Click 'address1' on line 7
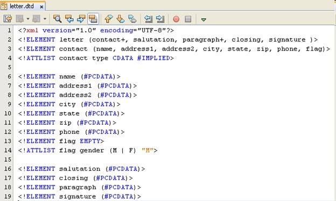 (75, 86)
